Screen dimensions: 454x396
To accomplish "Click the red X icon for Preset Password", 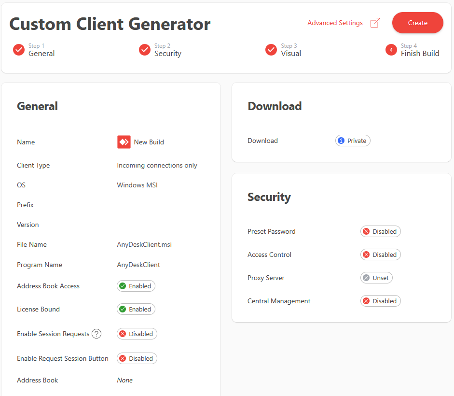I will click(366, 231).
